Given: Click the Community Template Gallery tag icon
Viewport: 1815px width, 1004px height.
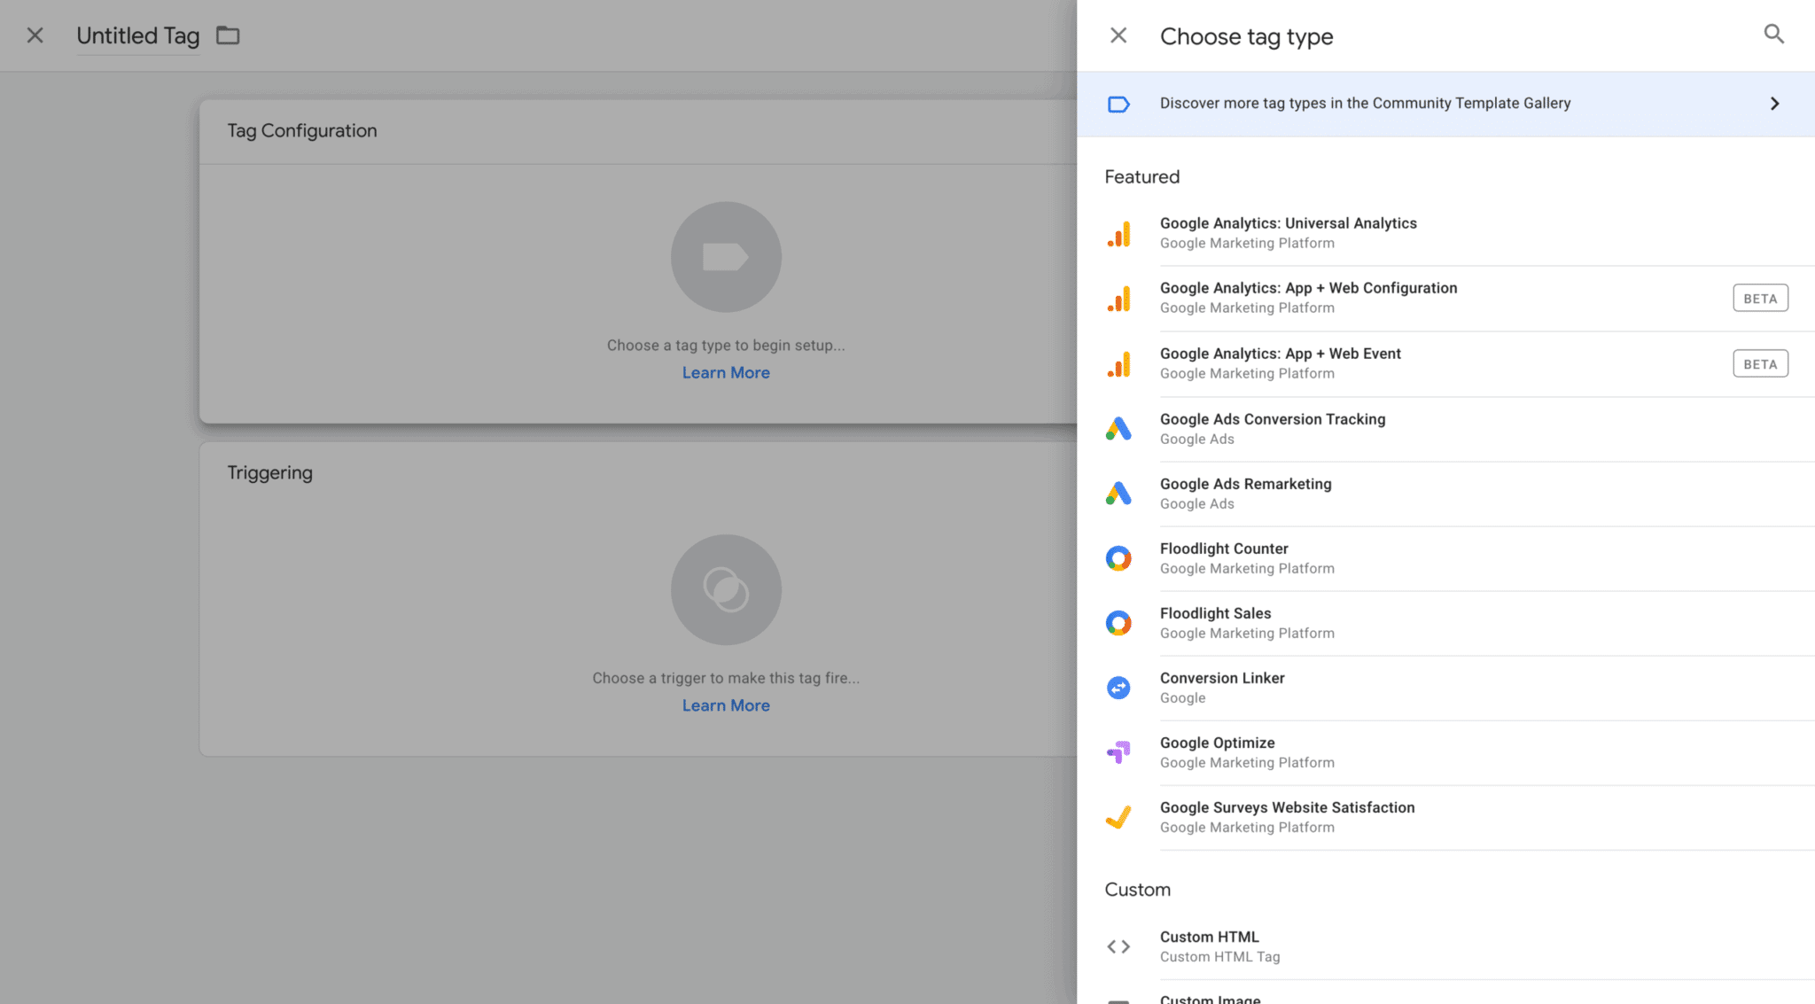Looking at the screenshot, I should coord(1119,104).
